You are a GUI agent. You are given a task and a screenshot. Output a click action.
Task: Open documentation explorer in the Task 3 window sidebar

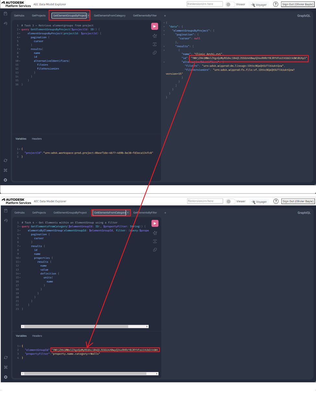(x=6, y=14)
